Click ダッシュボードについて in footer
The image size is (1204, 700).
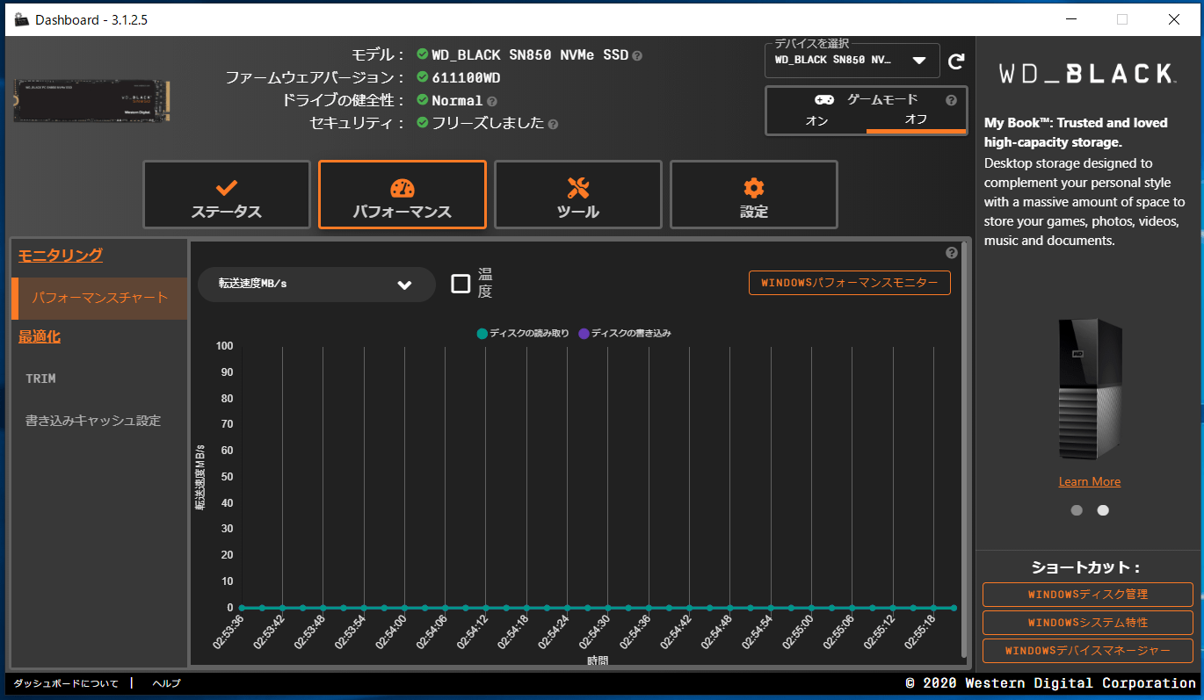pos(66,683)
